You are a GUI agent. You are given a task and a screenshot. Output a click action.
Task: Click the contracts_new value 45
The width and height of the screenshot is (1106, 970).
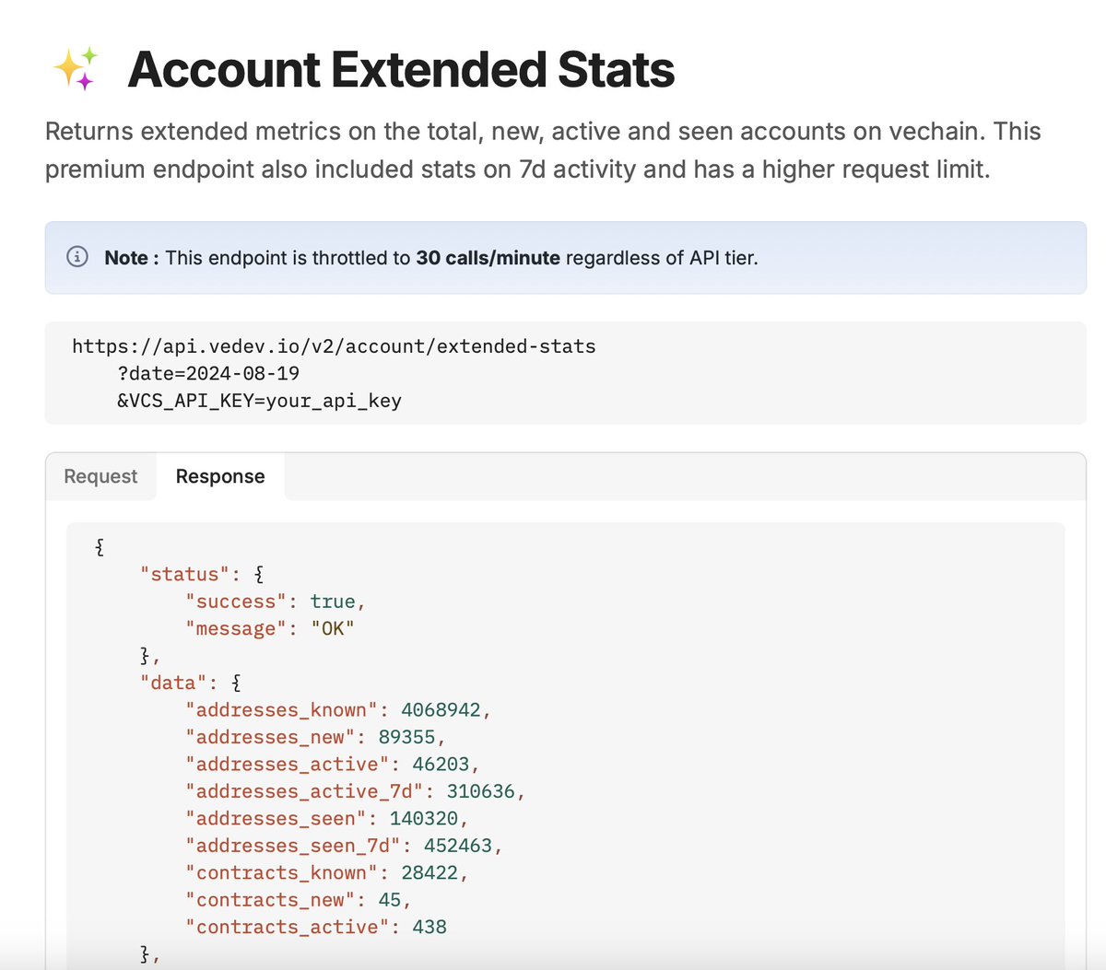(x=389, y=900)
